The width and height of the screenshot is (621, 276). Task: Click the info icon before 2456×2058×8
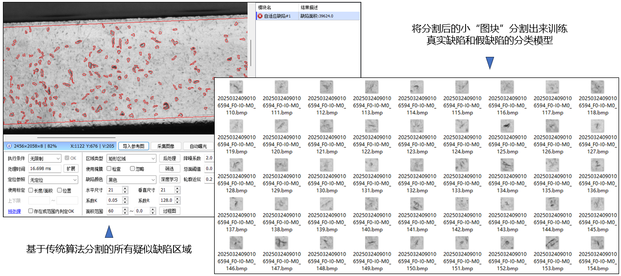9,146
